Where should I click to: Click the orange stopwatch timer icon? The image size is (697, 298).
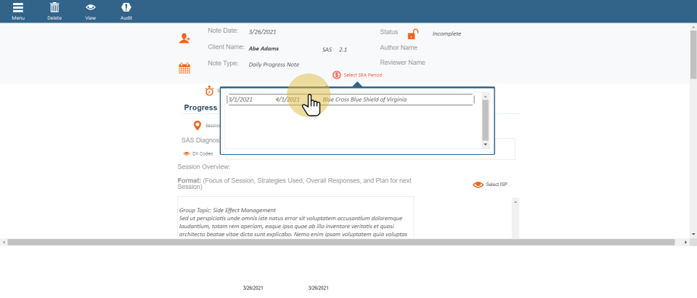(x=209, y=91)
